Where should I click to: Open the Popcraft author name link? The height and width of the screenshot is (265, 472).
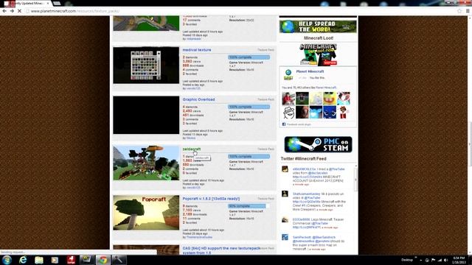pos(199,237)
